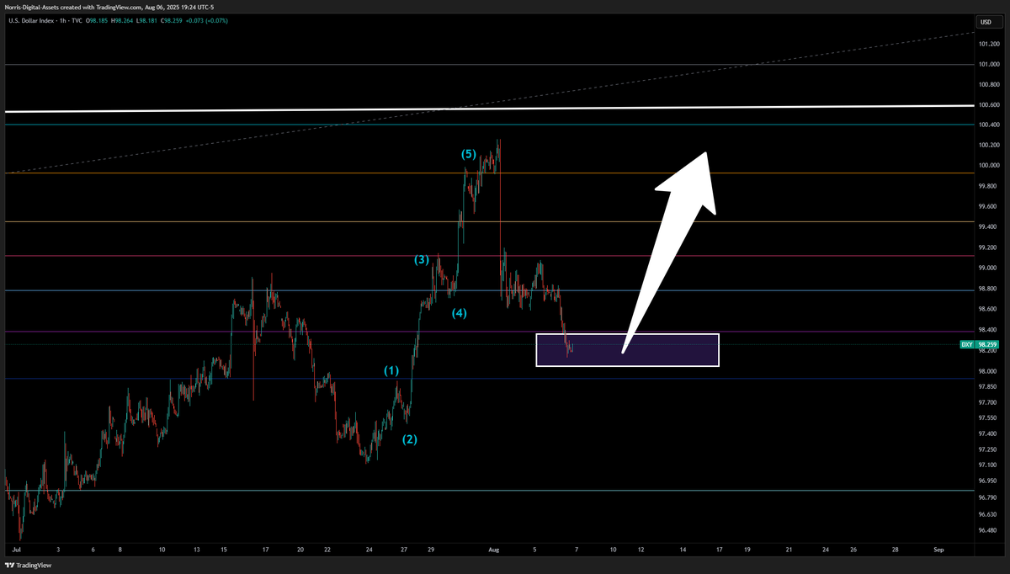Screen dimensions: 1010x574
Task: Select the wave label (5)
Action: (x=469, y=155)
